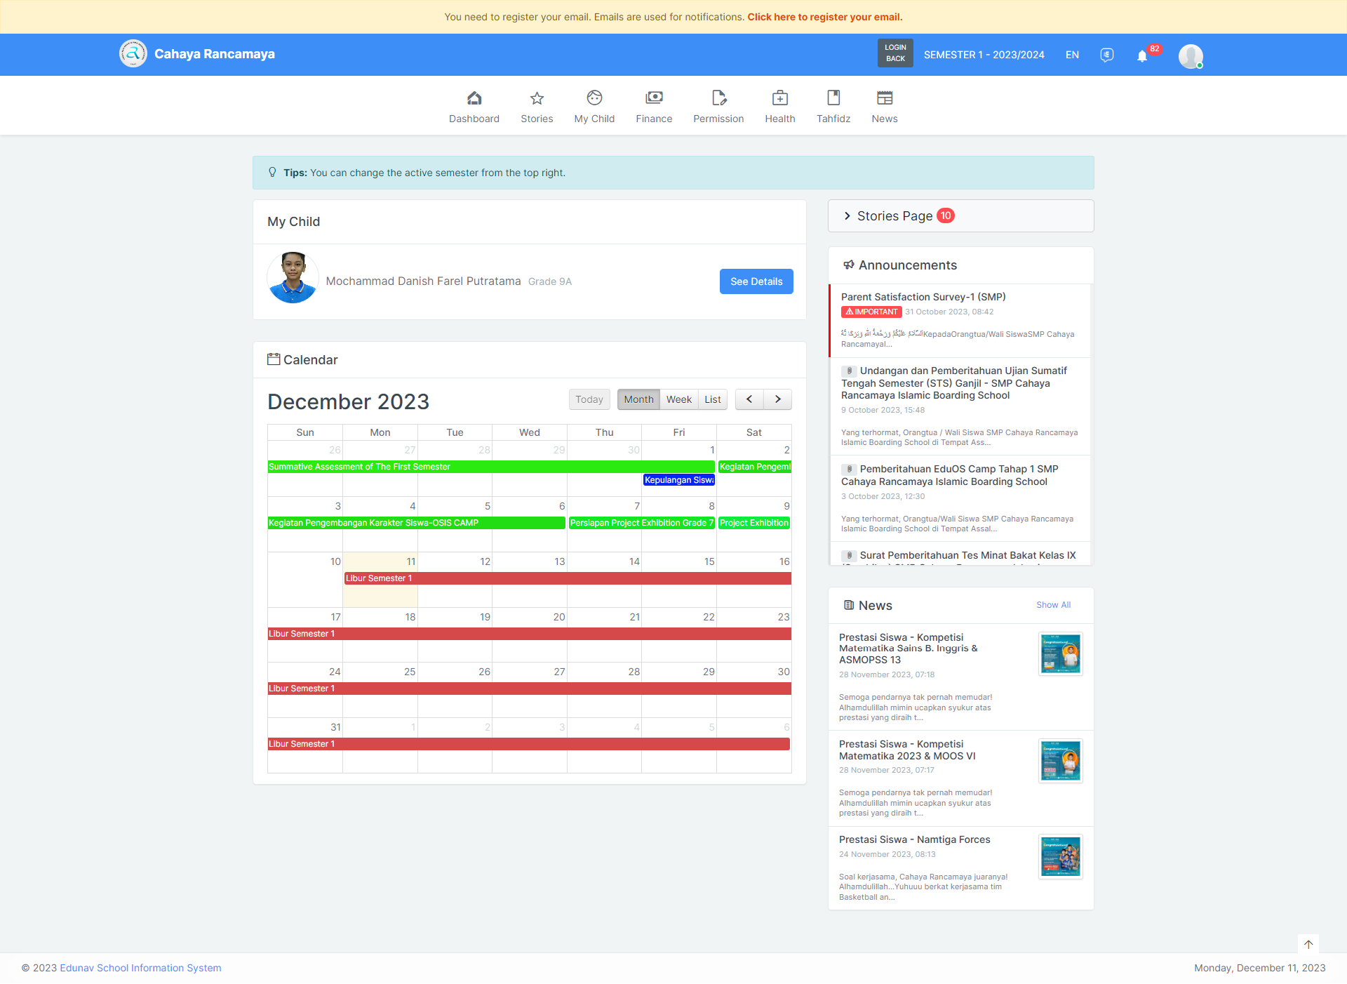Click the See Details button
The width and height of the screenshot is (1347, 984).
(x=756, y=281)
